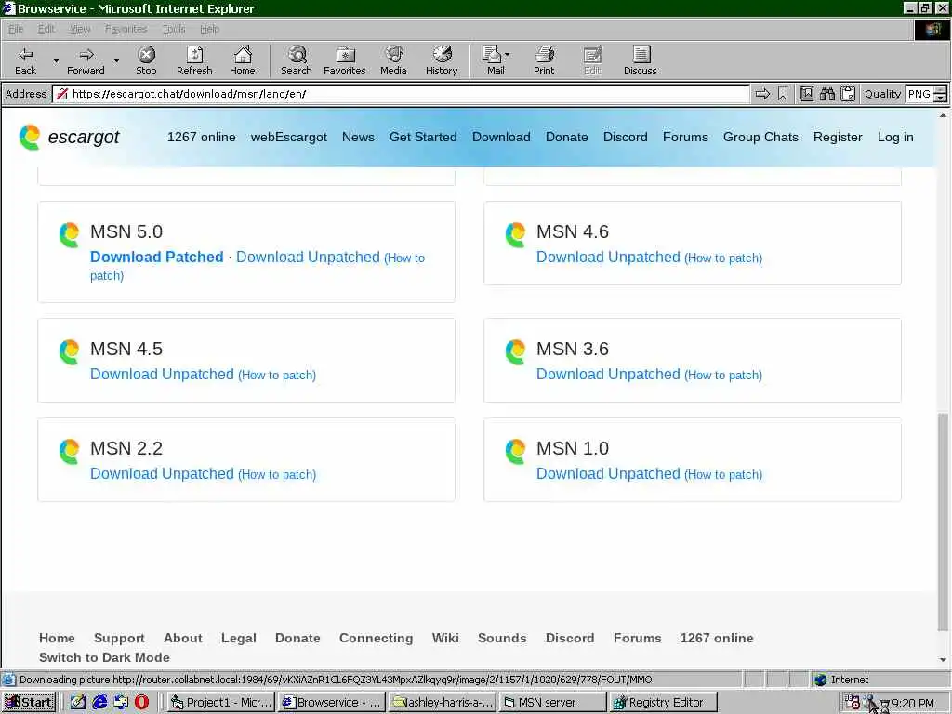
Task: Click the Mail toolbar button
Action: click(496, 60)
